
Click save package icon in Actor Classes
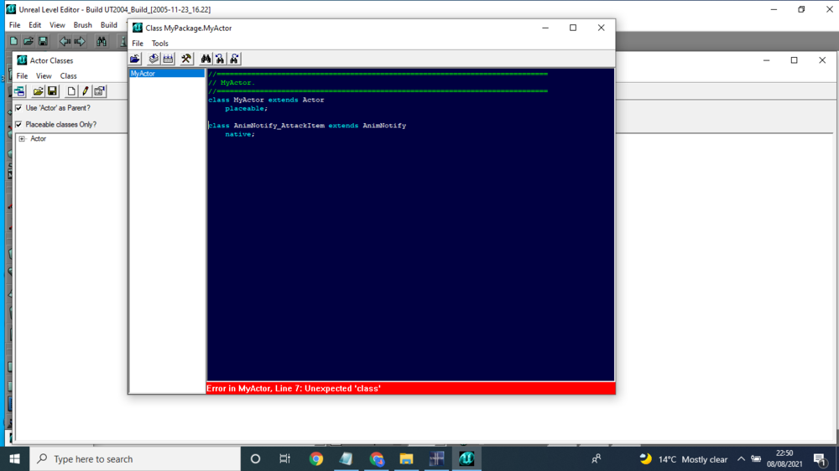(x=52, y=91)
